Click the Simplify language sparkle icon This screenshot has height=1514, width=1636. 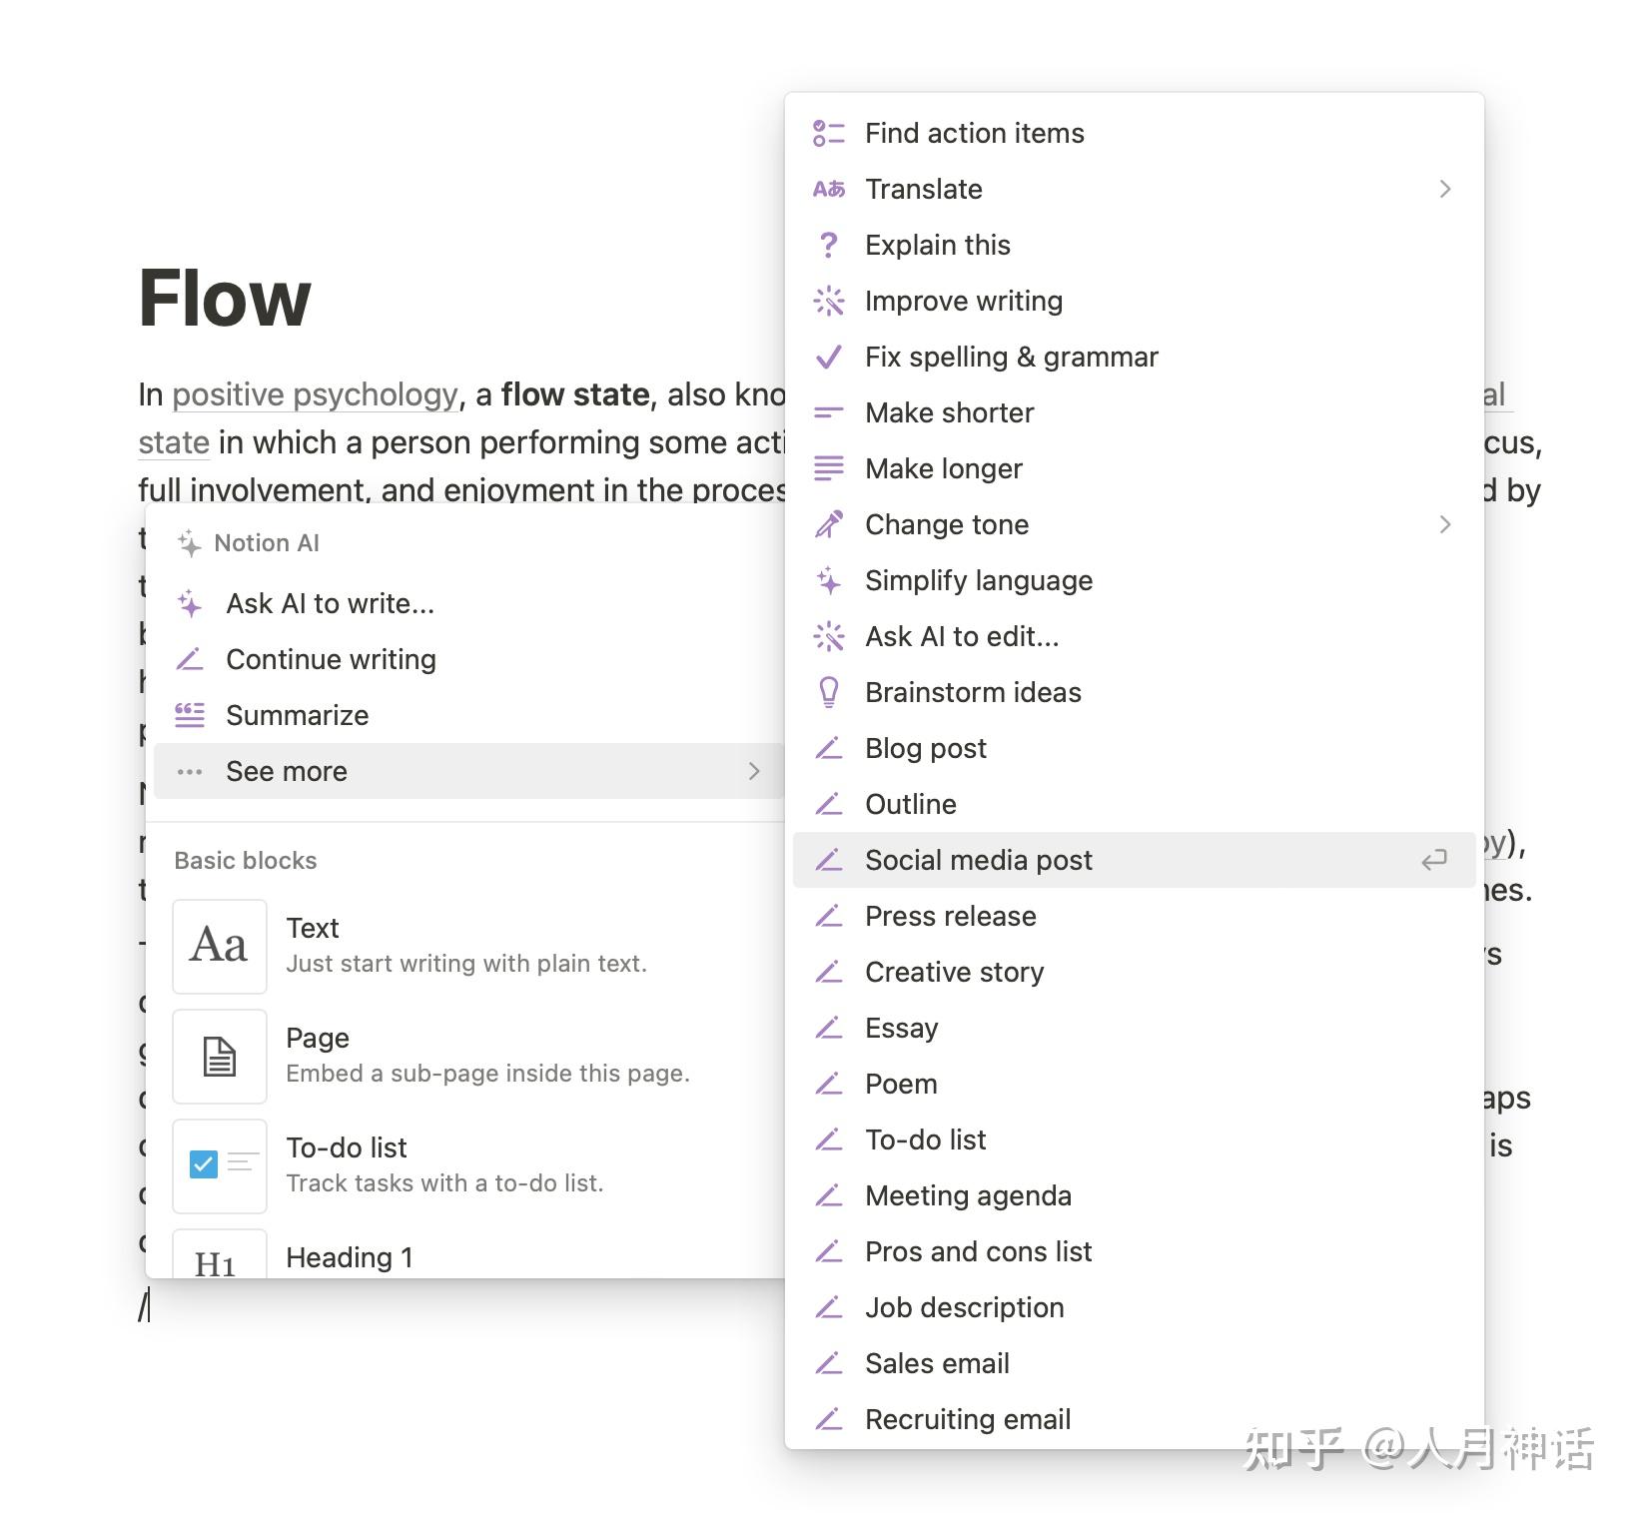pos(827,580)
